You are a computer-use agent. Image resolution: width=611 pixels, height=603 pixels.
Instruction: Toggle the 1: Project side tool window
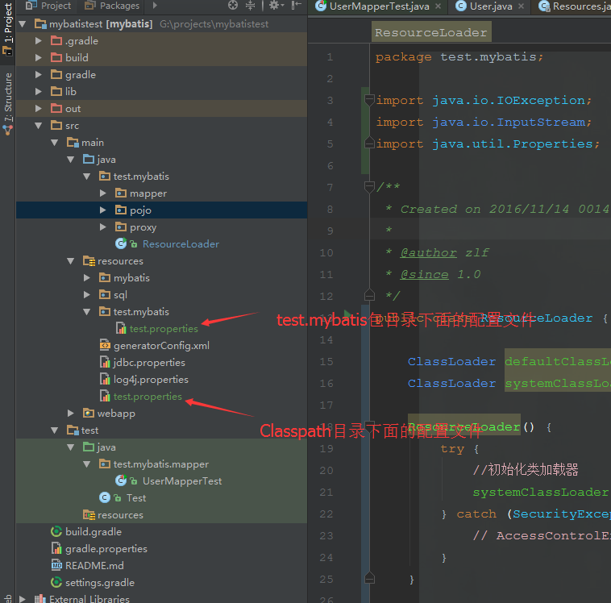(x=7, y=29)
